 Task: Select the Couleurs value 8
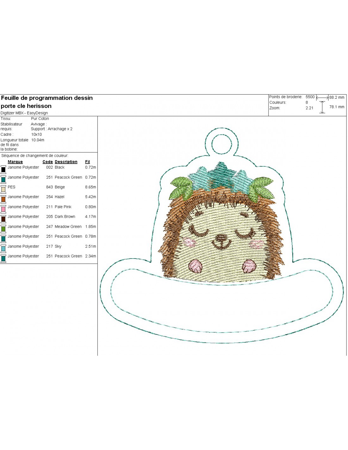[x=307, y=103]
